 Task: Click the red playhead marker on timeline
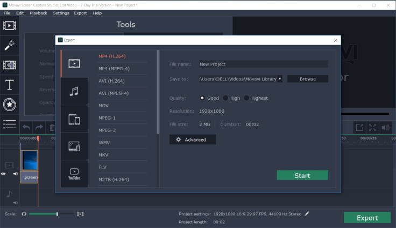38,138
